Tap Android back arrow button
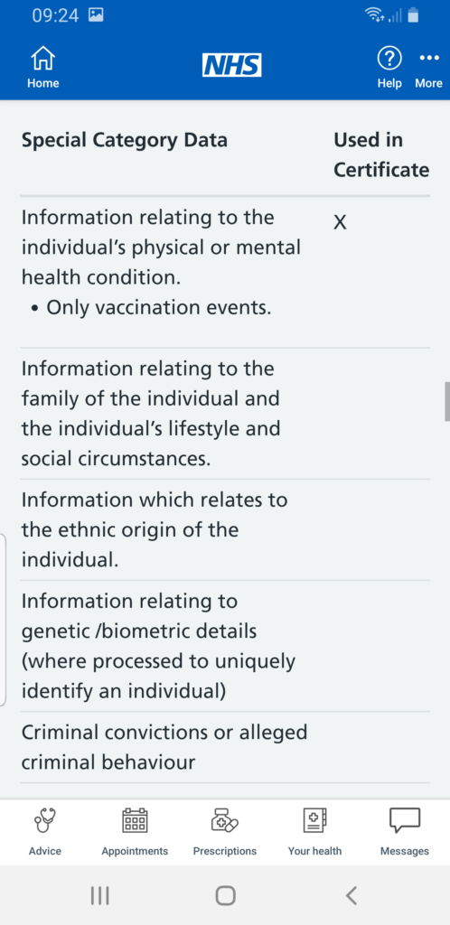The width and height of the screenshot is (450, 925). coord(351,895)
